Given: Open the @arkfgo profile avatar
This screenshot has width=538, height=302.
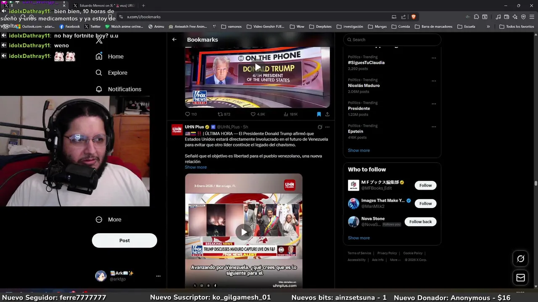Looking at the screenshot, I should click(101, 276).
